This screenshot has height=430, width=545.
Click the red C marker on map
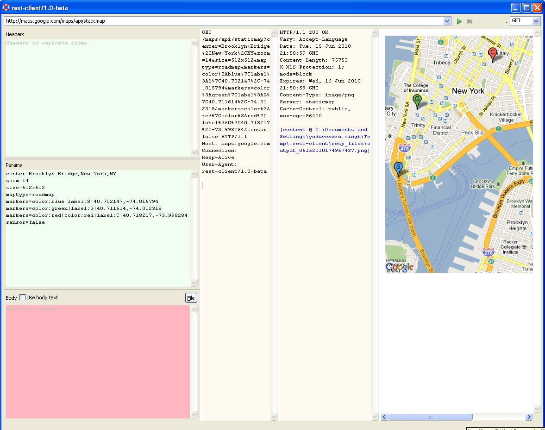tap(493, 54)
